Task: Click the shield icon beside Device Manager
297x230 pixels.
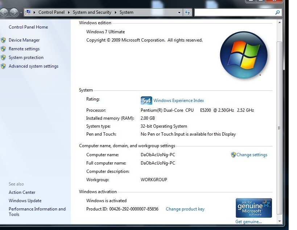Action: click(3, 40)
